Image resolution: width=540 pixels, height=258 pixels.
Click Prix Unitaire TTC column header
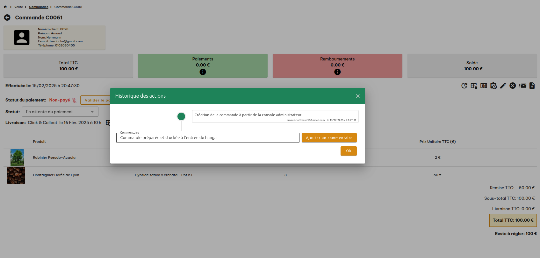437,142
